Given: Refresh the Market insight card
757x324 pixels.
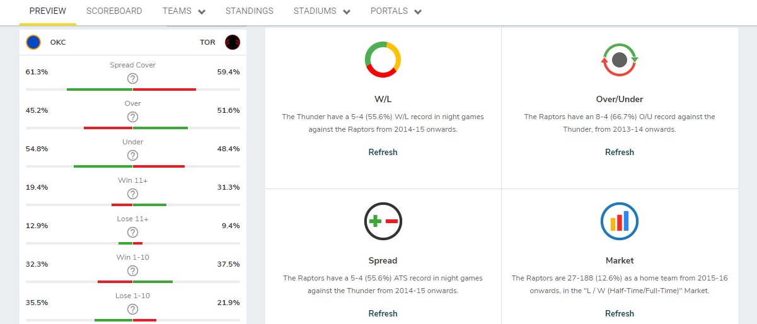Looking at the screenshot, I should [620, 313].
